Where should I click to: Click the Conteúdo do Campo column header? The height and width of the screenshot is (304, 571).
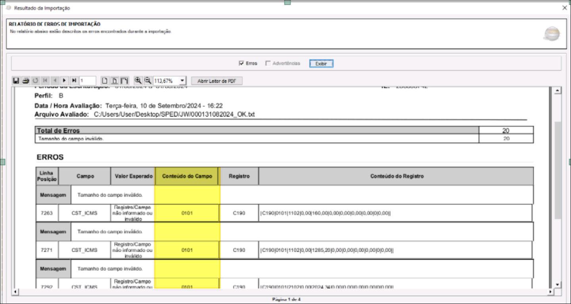coord(187,176)
